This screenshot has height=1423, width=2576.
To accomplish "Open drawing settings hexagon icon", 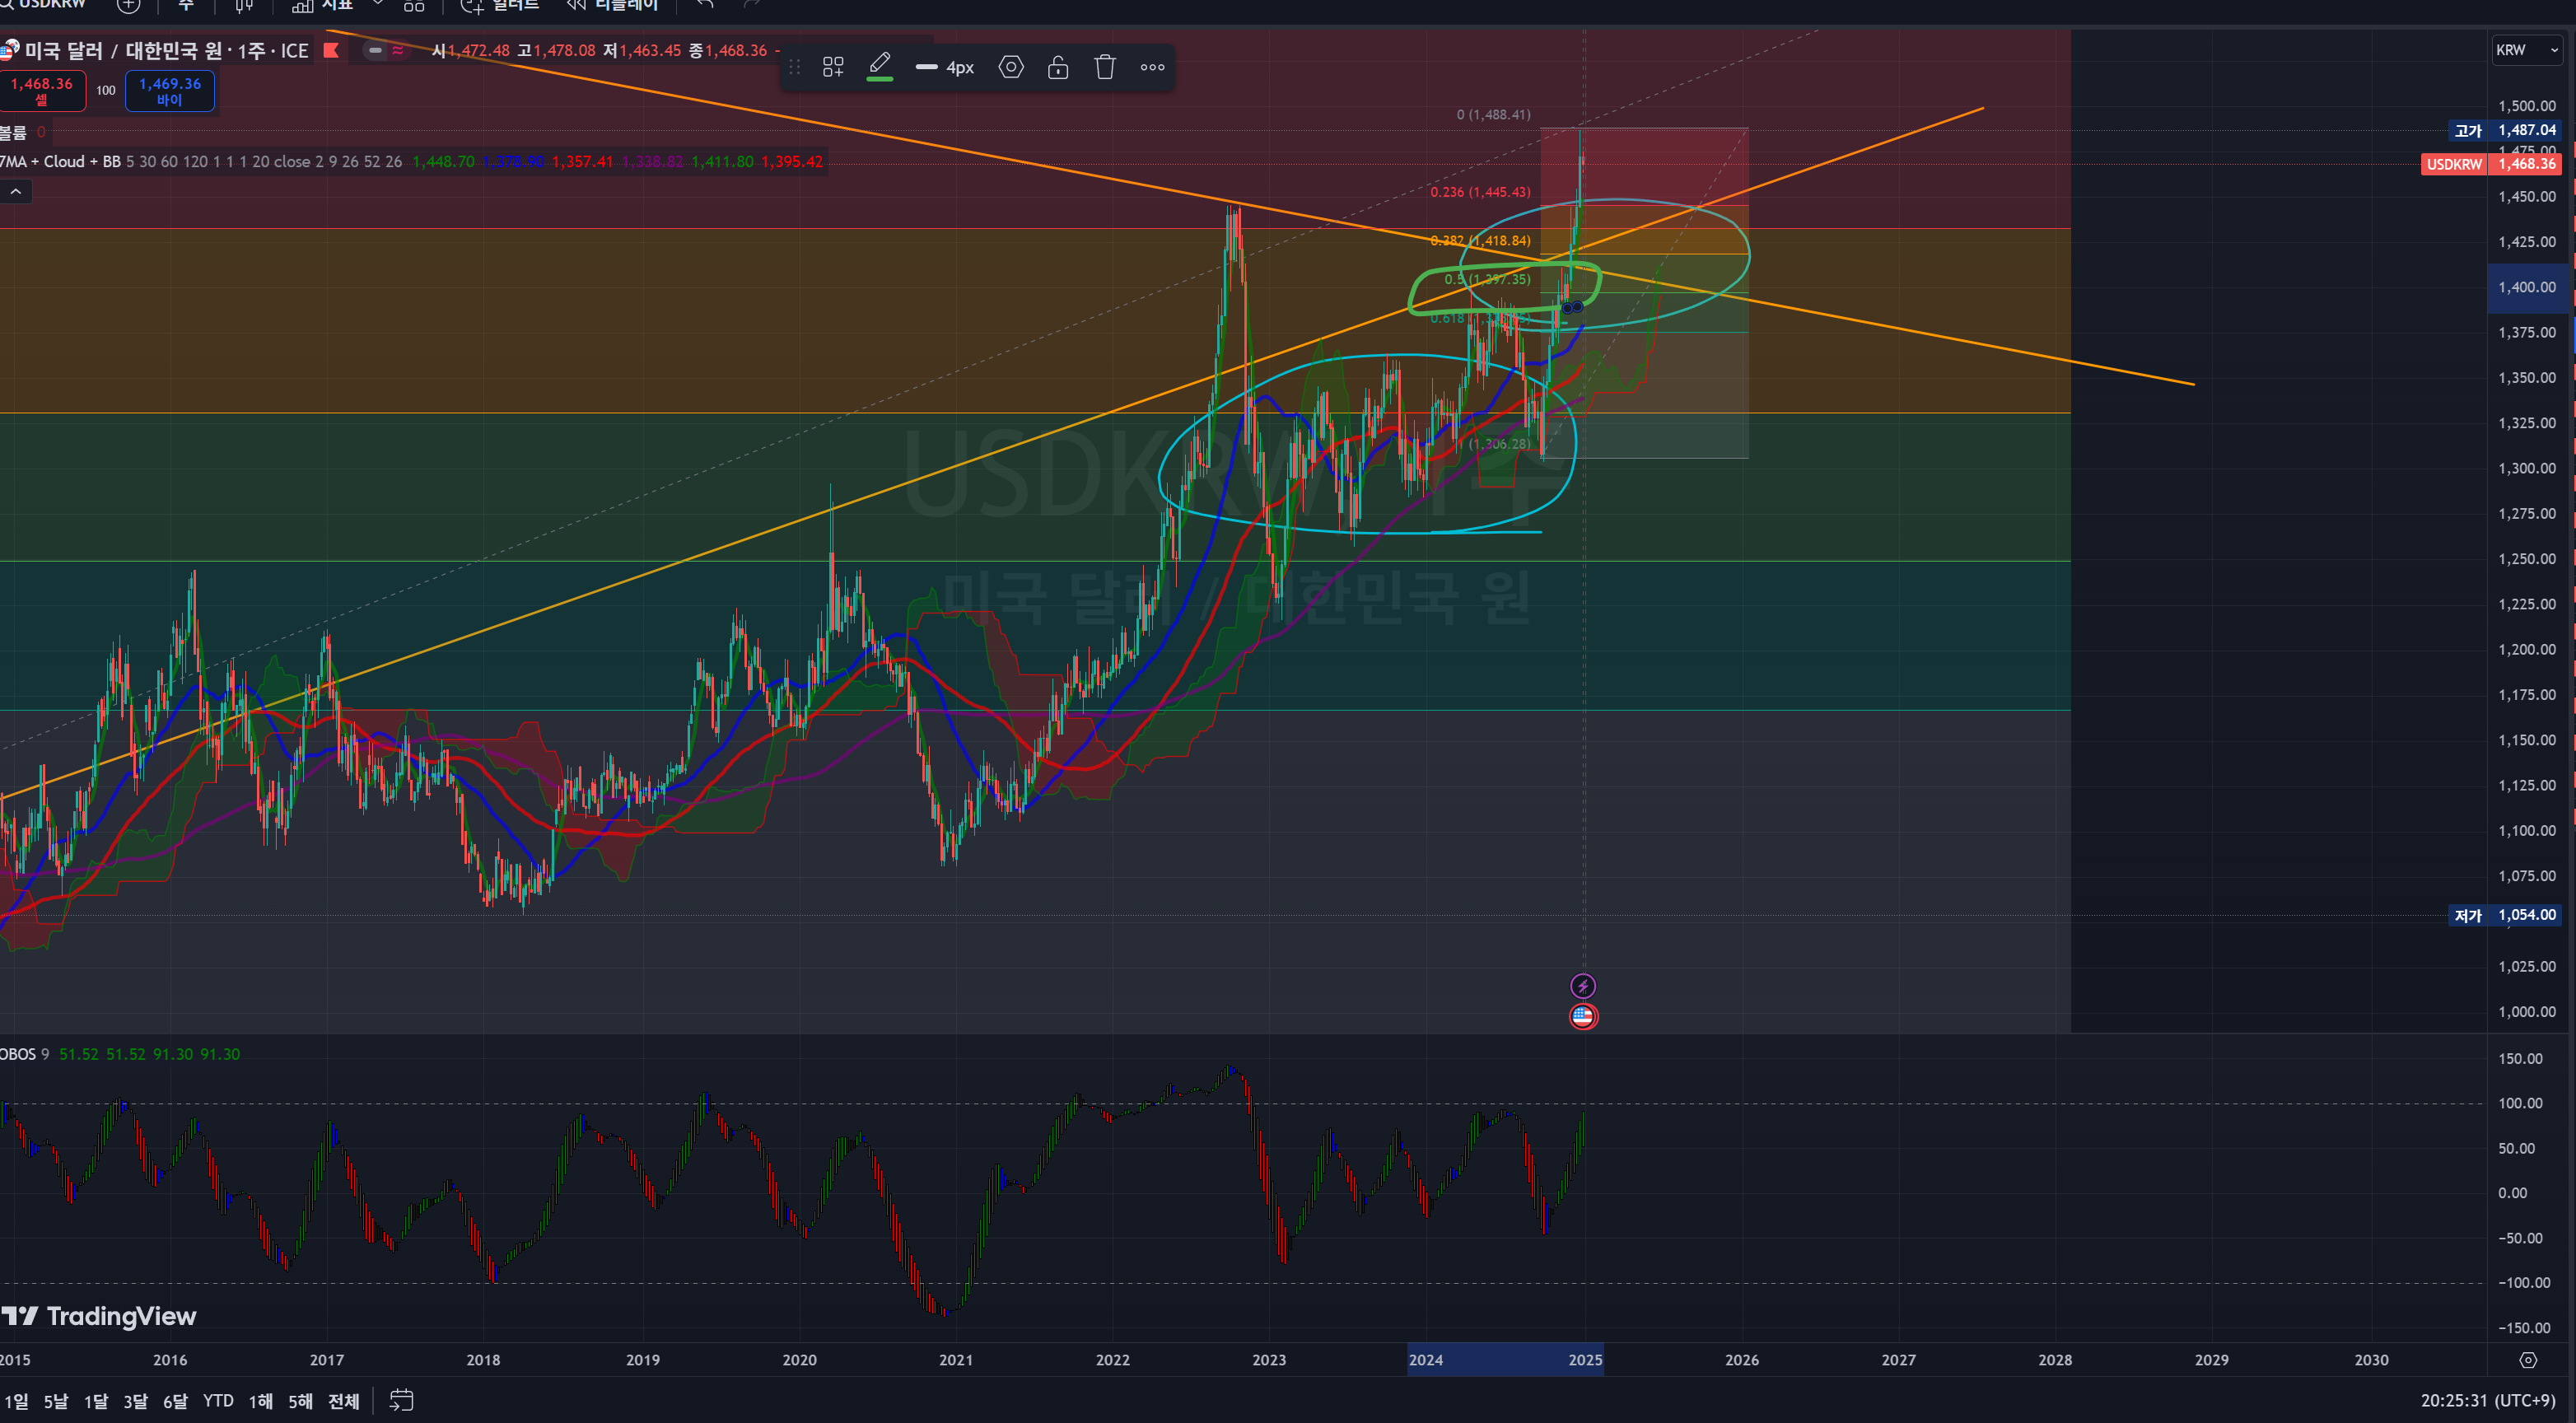I will (x=1011, y=67).
